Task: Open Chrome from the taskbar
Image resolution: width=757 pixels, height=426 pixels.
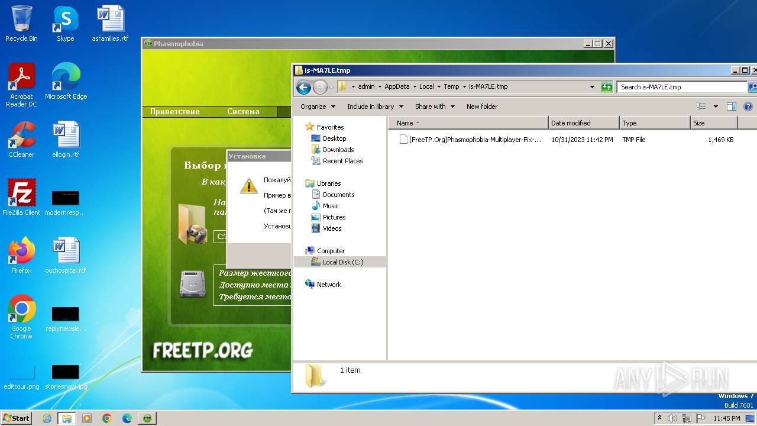Action: coord(107,418)
